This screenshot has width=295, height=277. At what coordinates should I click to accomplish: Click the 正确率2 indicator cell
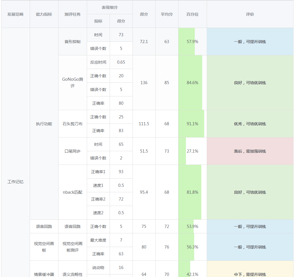tap(98, 199)
